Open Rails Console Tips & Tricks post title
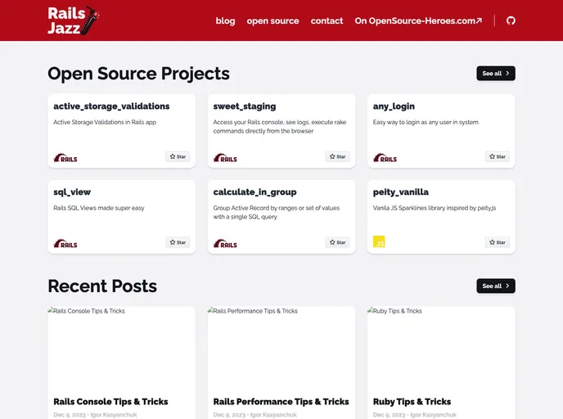Screen dimensions: 563x419 (110, 402)
